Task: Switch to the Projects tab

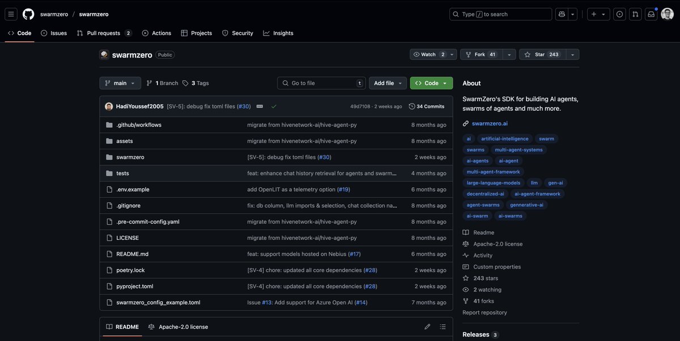Action: coord(196,33)
